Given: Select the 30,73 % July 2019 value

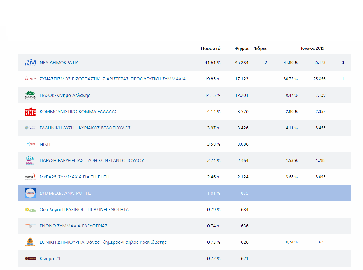Looking at the screenshot, I should (x=291, y=79).
